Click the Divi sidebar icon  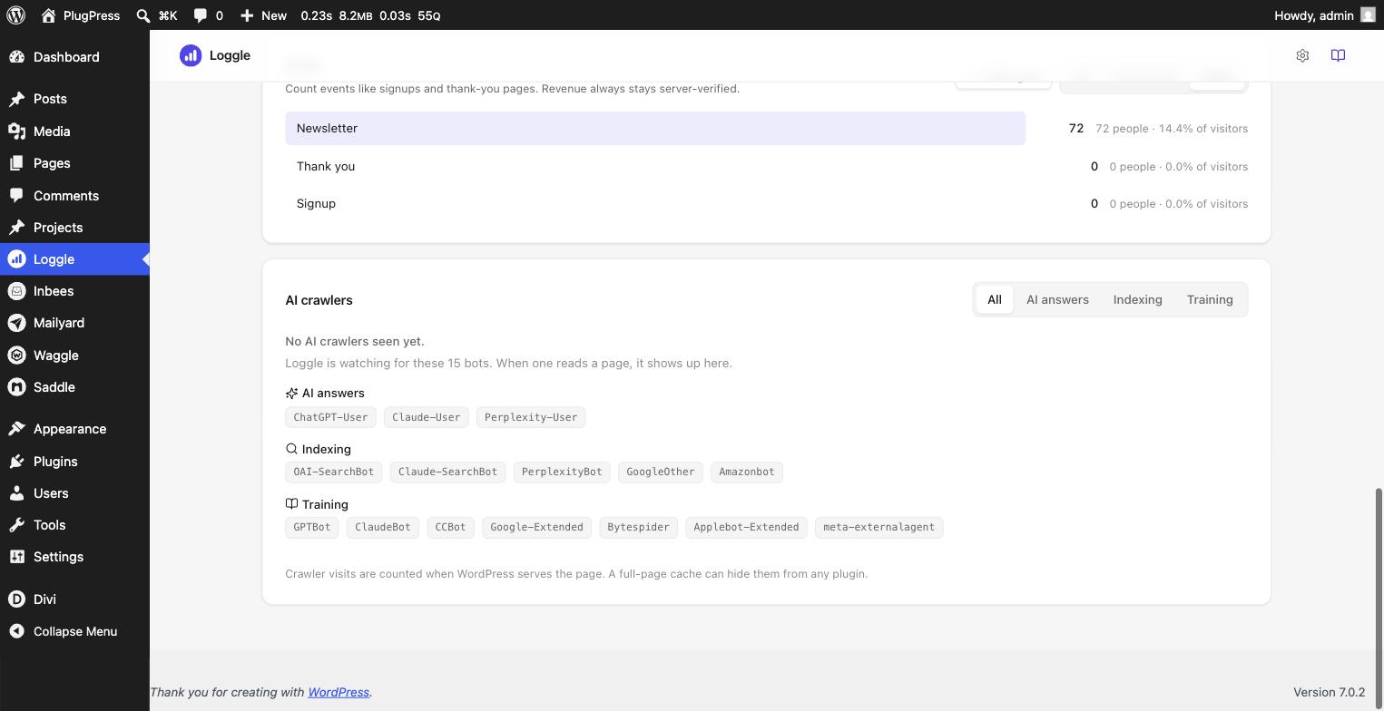tap(16, 599)
